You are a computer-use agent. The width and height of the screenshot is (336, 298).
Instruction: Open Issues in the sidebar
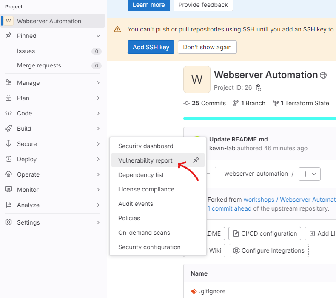[53, 51]
